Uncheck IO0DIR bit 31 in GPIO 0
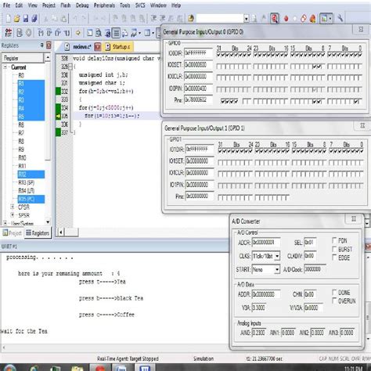The image size is (371, 371). (x=219, y=55)
